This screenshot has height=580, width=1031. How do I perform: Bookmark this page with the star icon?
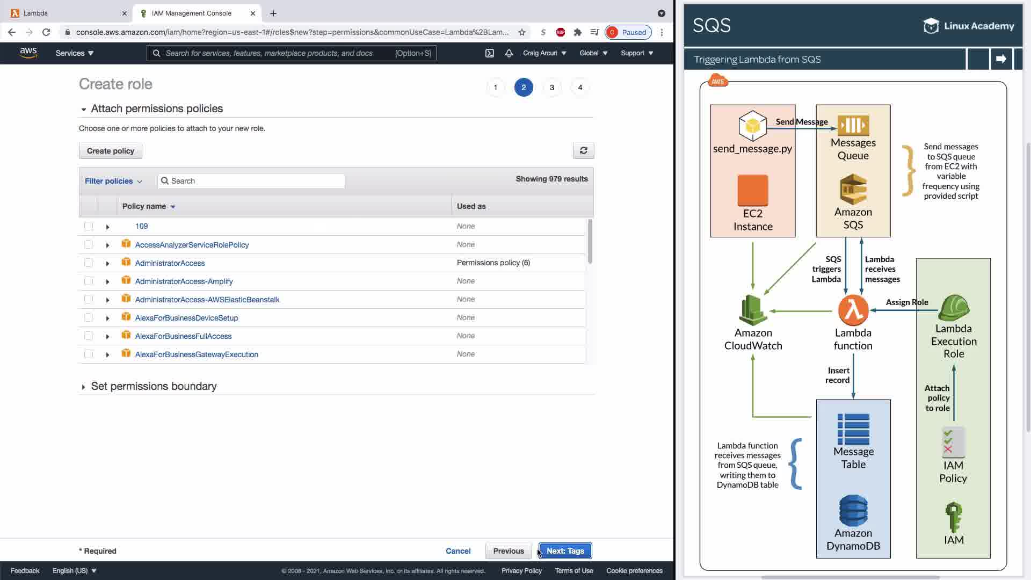521,32
